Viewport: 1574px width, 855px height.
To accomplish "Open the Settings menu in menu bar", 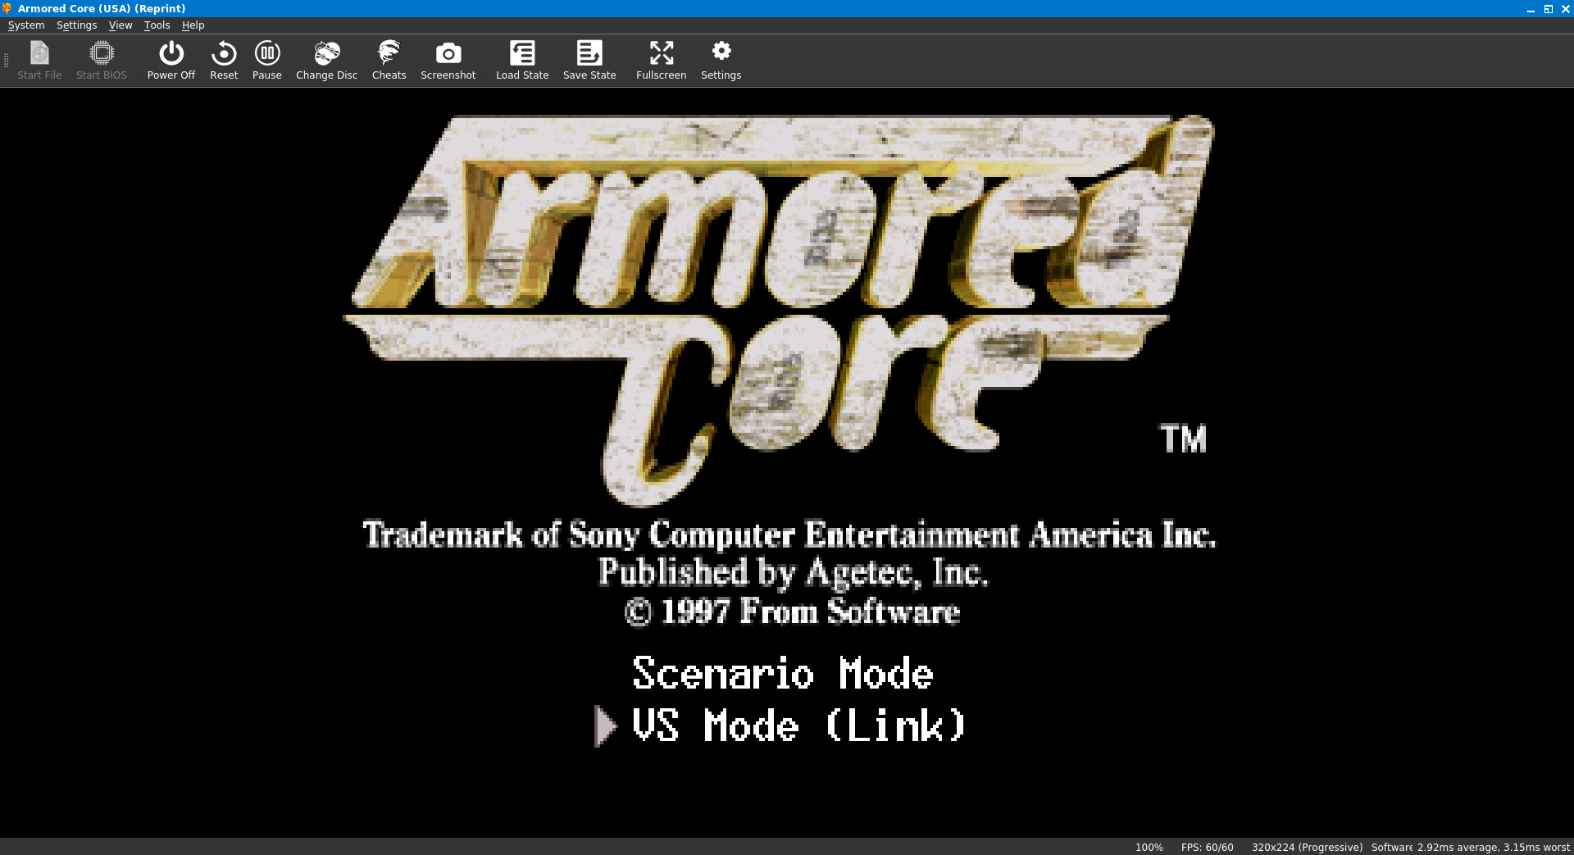I will click(76, 25).
